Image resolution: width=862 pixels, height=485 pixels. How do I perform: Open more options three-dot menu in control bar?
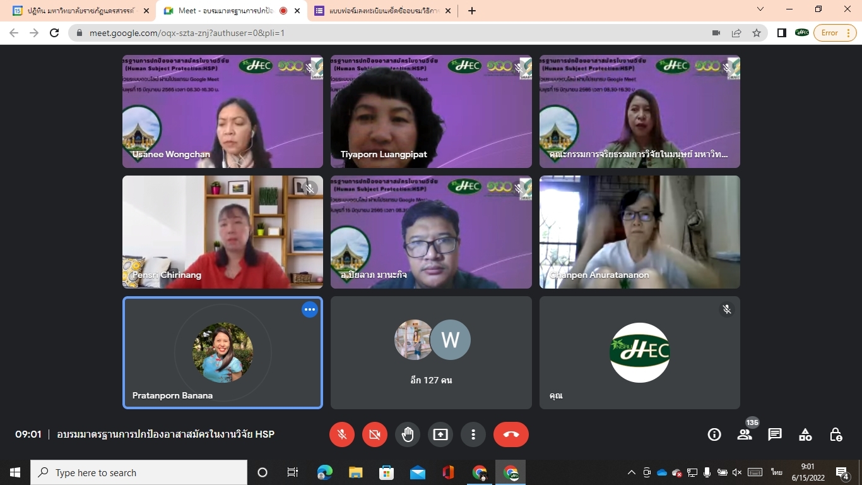[x=473, y=434]
